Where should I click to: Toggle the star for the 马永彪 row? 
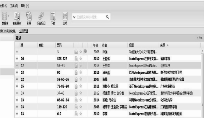(81, 72)
